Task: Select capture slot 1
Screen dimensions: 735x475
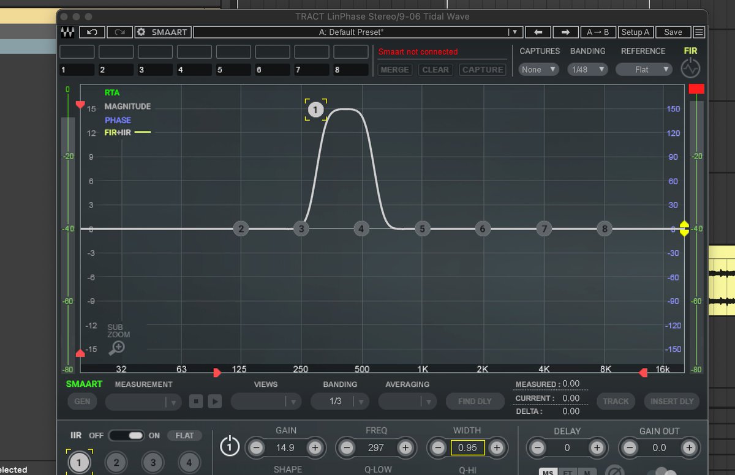Action: click(77, 70)
